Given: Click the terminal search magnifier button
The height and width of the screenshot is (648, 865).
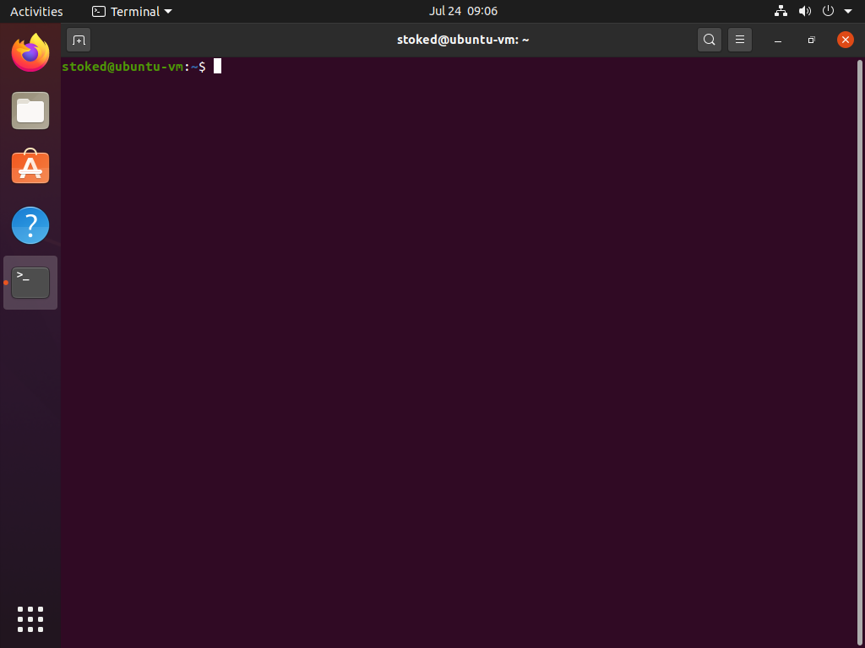Looking at the screenshot, I should pyautogui.click(x=710, y=40).
